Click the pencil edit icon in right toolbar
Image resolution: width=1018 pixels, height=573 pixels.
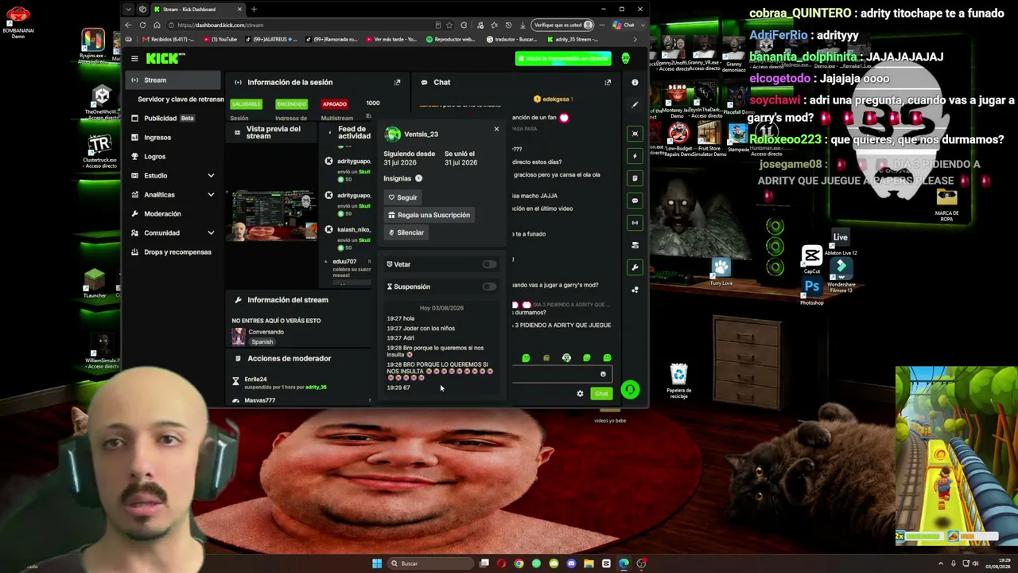(x=635, y=104)
